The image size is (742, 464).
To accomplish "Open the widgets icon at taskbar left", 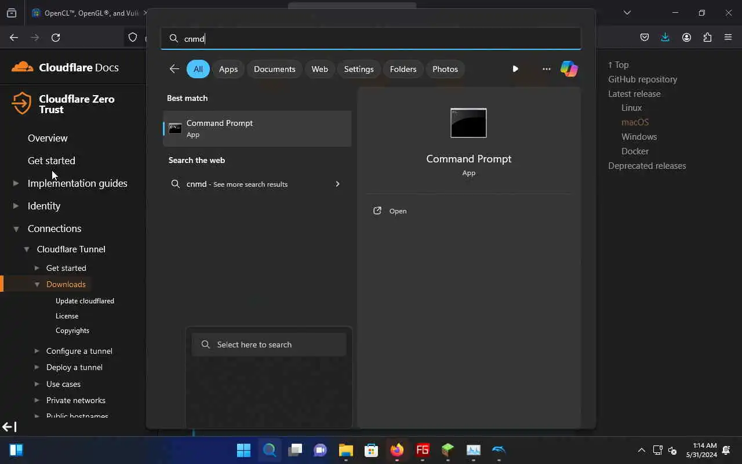I will click(x=16, y=450).
